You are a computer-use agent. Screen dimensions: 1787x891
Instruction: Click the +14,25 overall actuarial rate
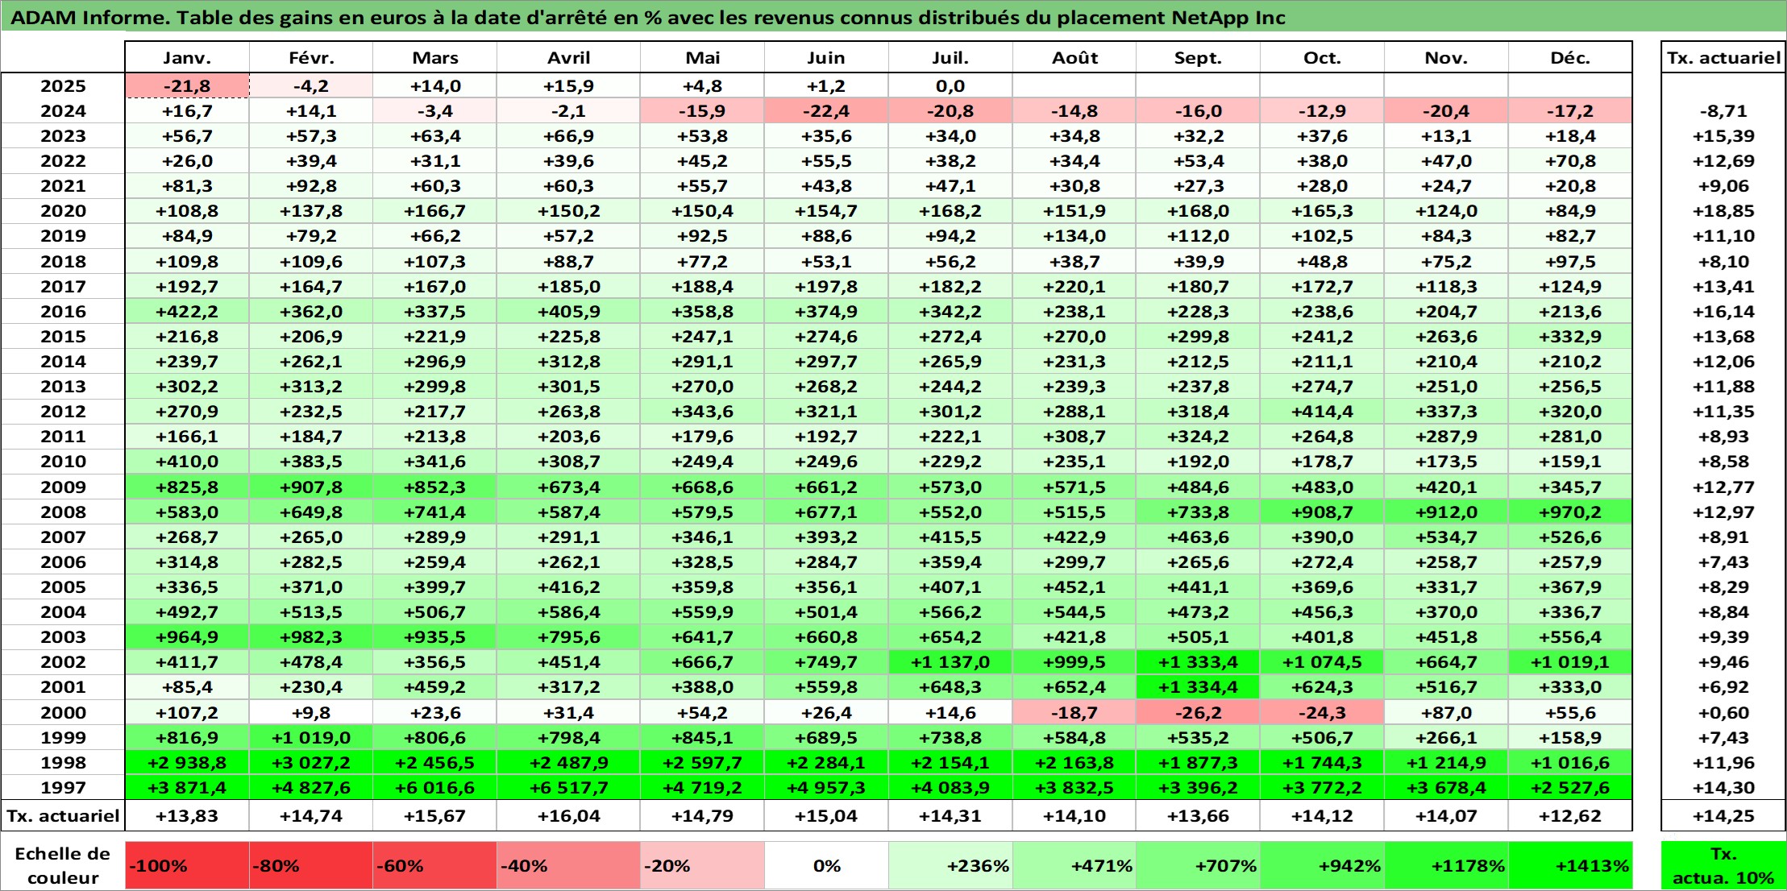(1723, 816)
